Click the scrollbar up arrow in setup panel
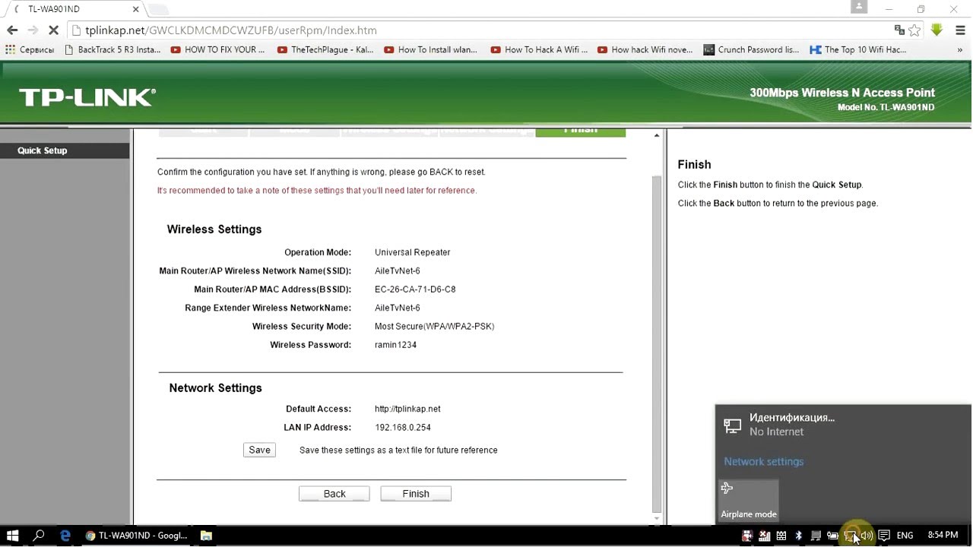The image size is (973, 547). 657,135
